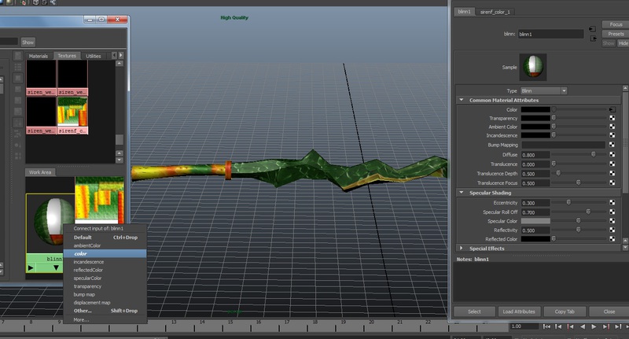Click the Diffuse slider handle
629x339 pixels.
pos(594,154)
